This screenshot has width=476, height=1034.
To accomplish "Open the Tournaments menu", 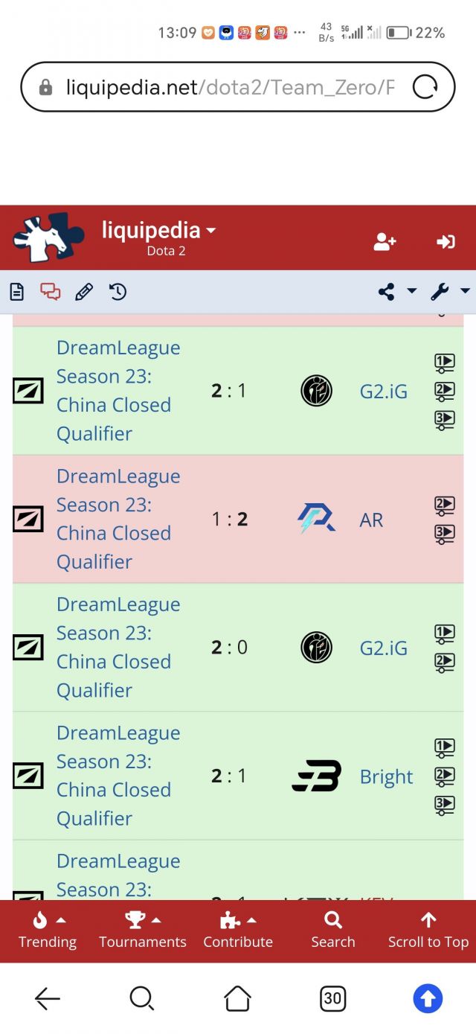I will 143,931.
